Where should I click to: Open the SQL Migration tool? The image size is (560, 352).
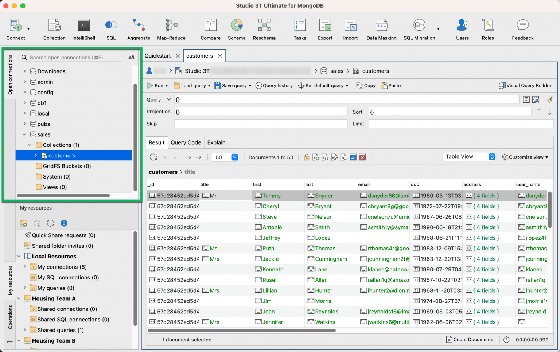pyautogui.click(x=419, y=29)
